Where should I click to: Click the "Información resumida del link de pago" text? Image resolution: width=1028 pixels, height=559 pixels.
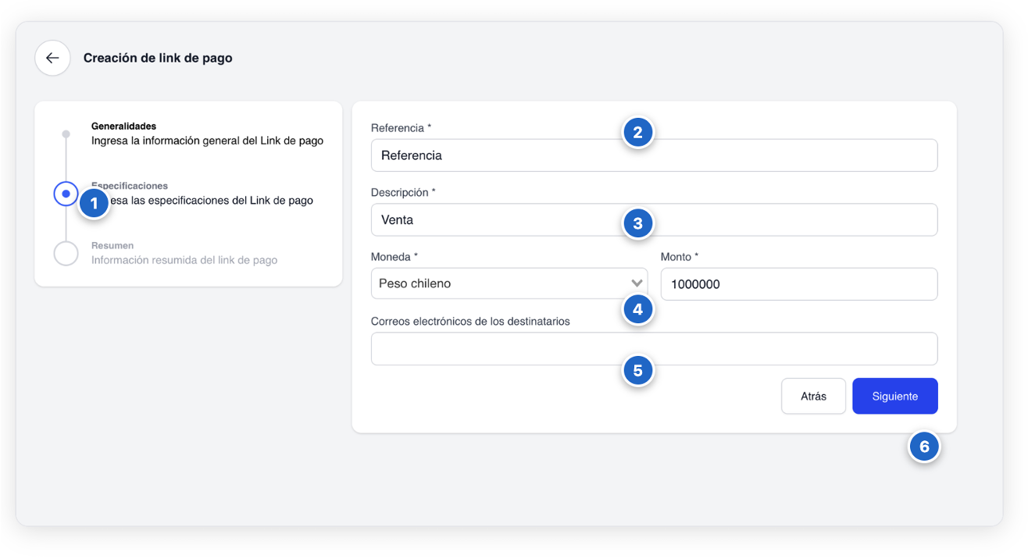[x=184, y=260]
